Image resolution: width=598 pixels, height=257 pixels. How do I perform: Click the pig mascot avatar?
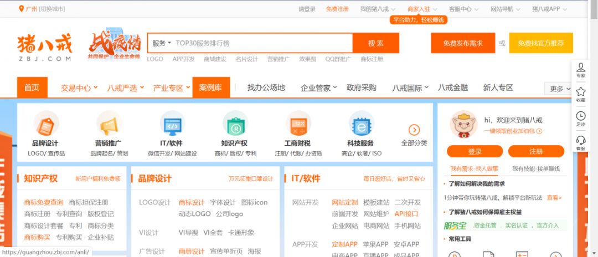[463, 124]
